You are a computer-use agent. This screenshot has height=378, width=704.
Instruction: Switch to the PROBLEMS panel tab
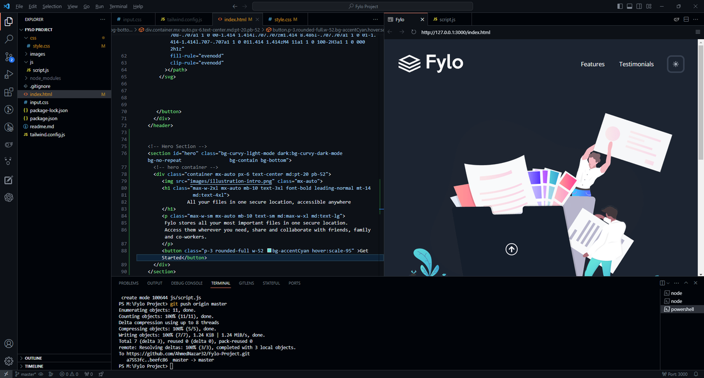(128, 283)
